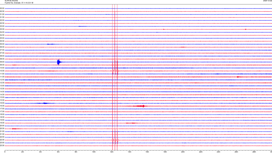Click the 22:30 time label

tap(2, 140)
